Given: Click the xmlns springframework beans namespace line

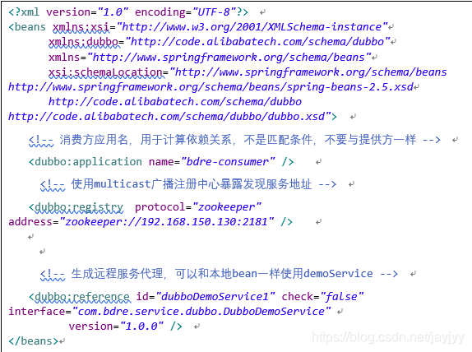Looking at the screenshot, I should point(211,57).
